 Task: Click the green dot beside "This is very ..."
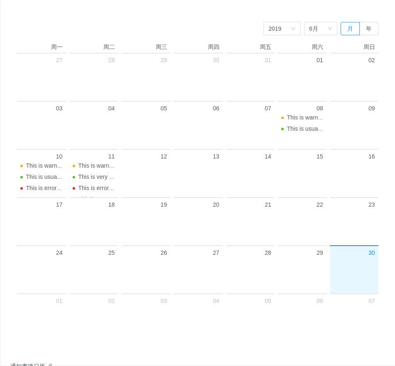tap(74, 177)
